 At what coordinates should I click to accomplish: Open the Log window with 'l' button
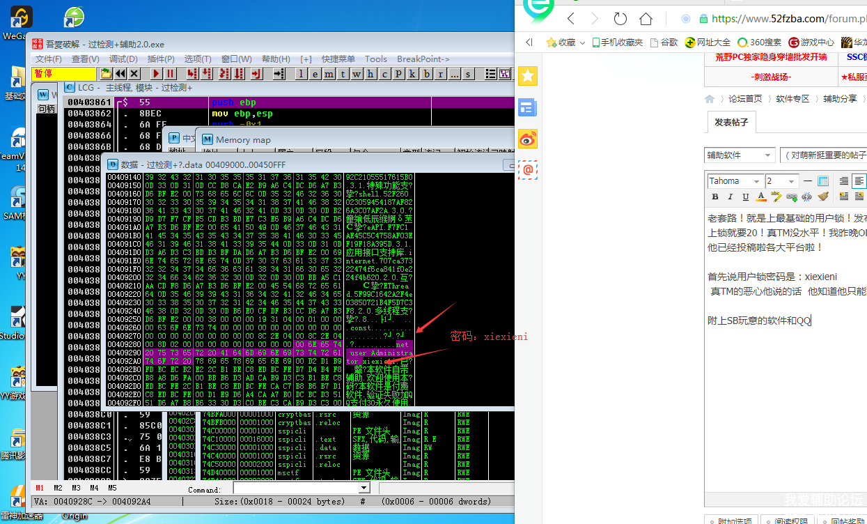[301, 73]
